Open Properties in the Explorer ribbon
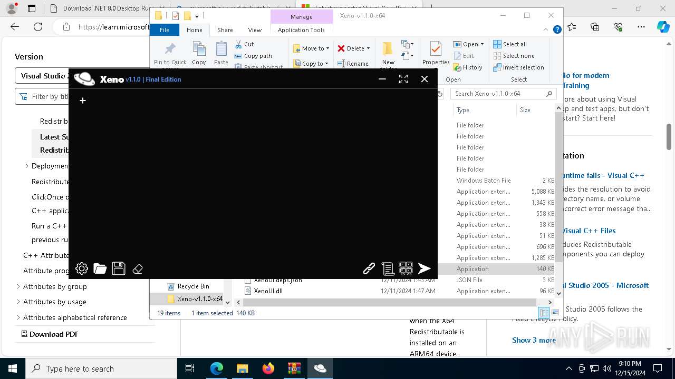 436,54
